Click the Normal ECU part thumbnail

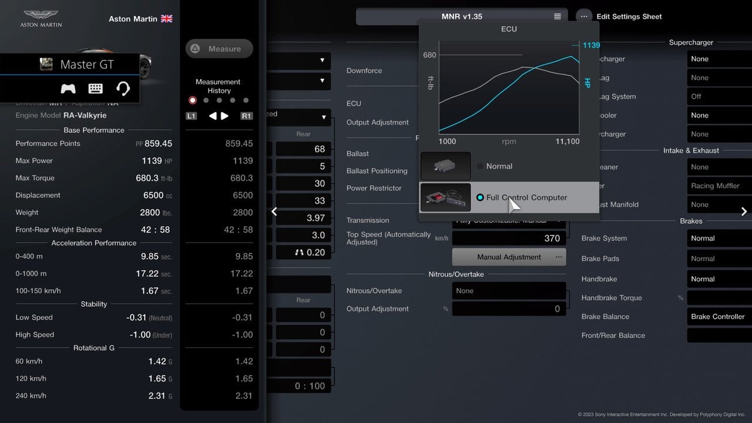(x=445, y=166)
